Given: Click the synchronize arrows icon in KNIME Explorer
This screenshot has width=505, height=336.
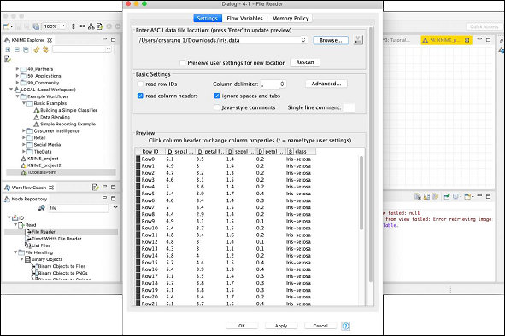Looking at the screenshot, I should point(45,49).
